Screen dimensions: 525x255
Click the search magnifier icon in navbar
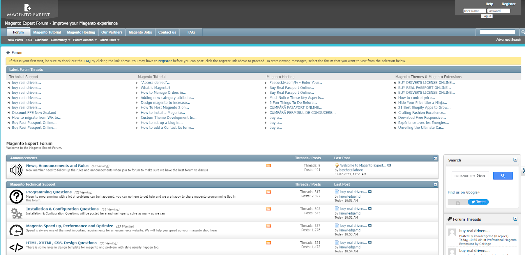[523, 32]
